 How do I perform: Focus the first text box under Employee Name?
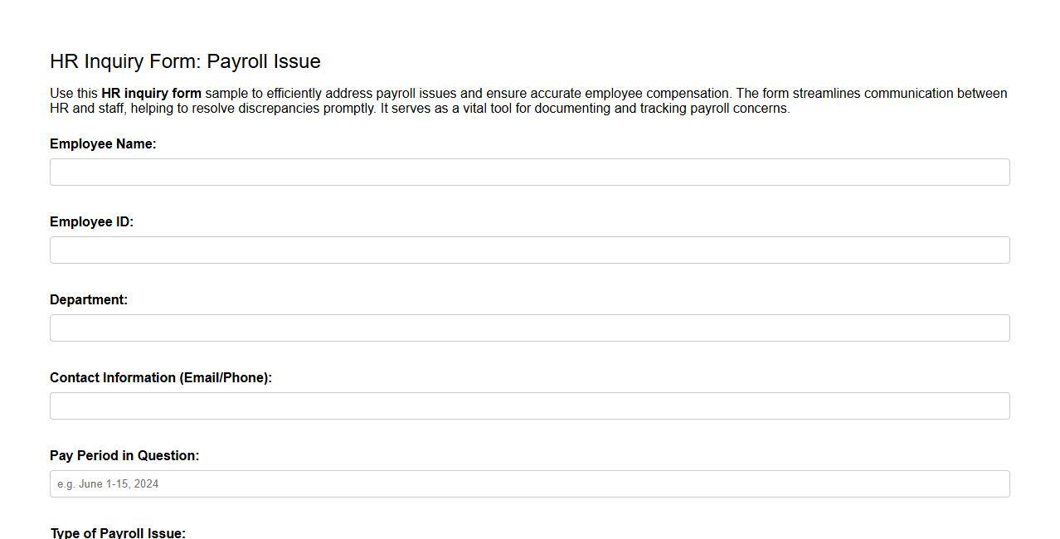[529, 172]
